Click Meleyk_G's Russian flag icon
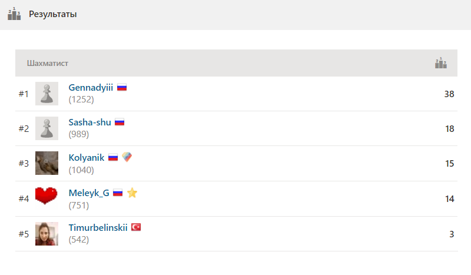 click(x=118, y=193)
